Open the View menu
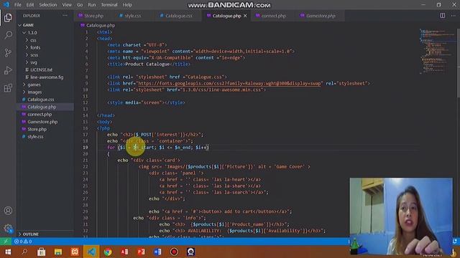 pos(67,5)
